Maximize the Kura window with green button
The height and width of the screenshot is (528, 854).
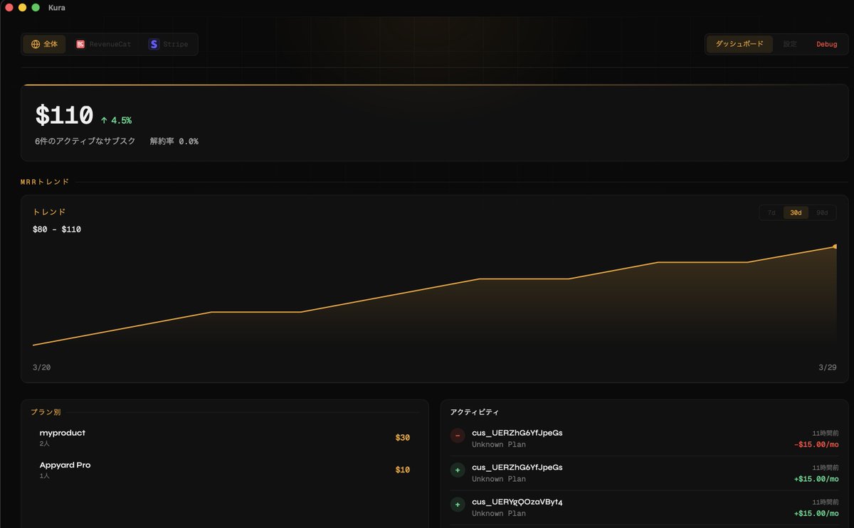coord(36,8)
